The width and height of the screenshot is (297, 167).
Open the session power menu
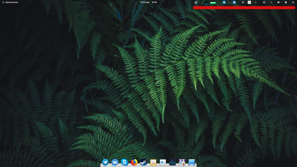(293, 2)
